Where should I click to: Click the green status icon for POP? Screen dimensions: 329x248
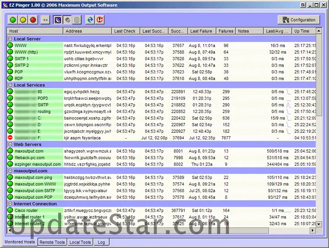[x=10, y=72]
